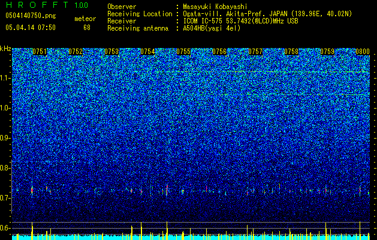Screen dimensions: 377x240
Task: Click the 1.0 frequency axis label
Action: pos(5,108)
